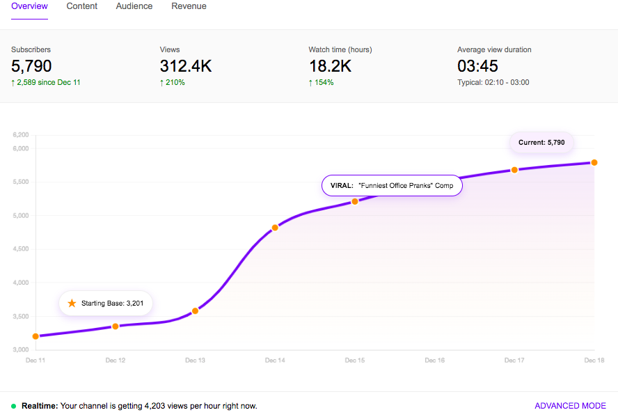Open the Content tab

tap(81, 6)
